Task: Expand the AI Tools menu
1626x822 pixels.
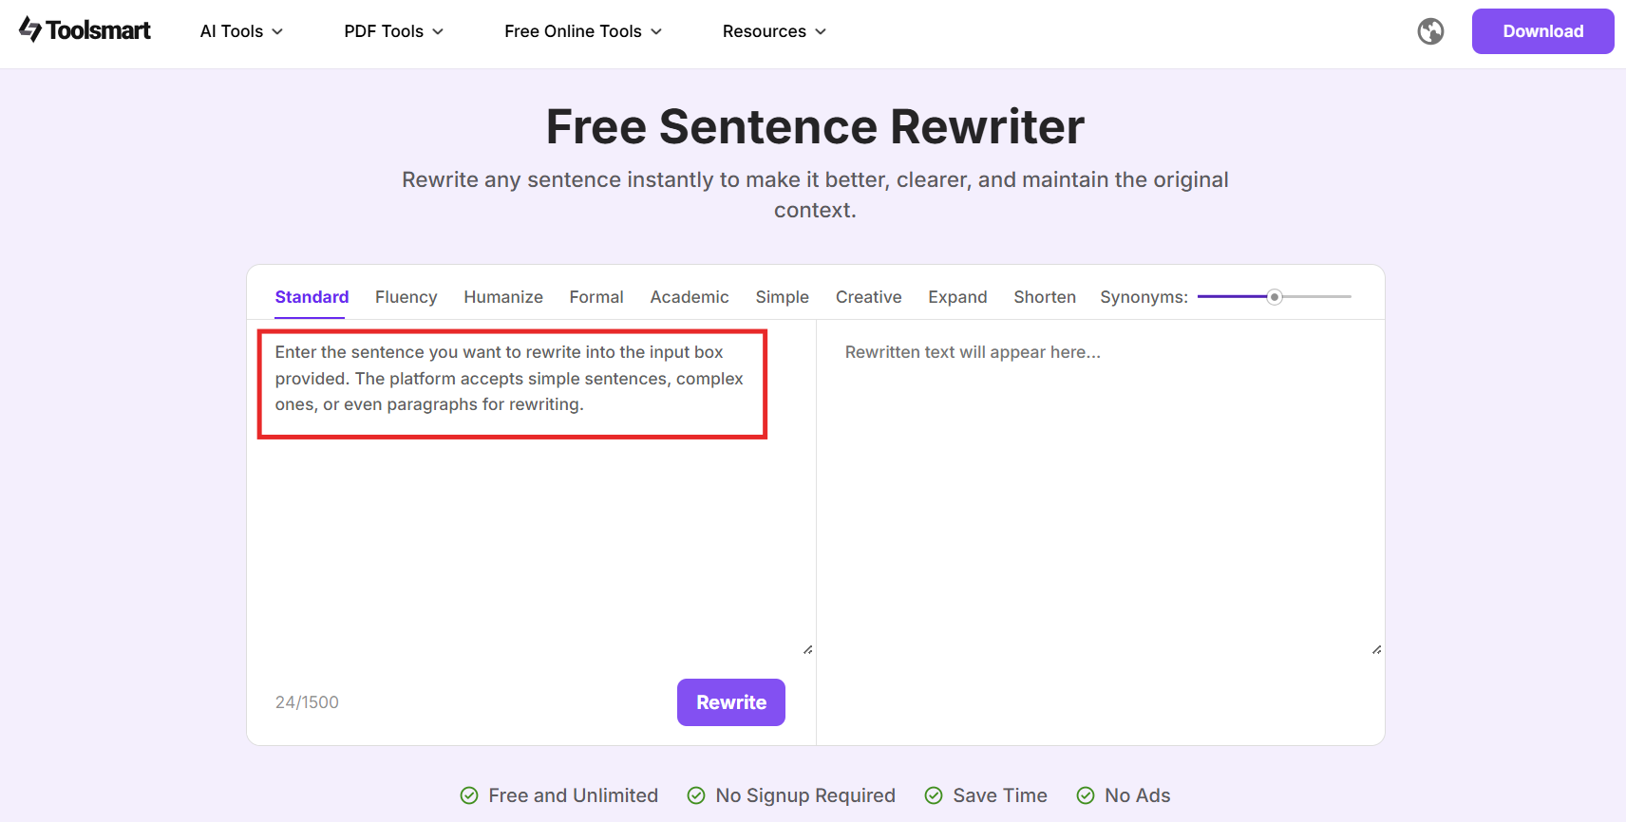Action: point(241,31)
